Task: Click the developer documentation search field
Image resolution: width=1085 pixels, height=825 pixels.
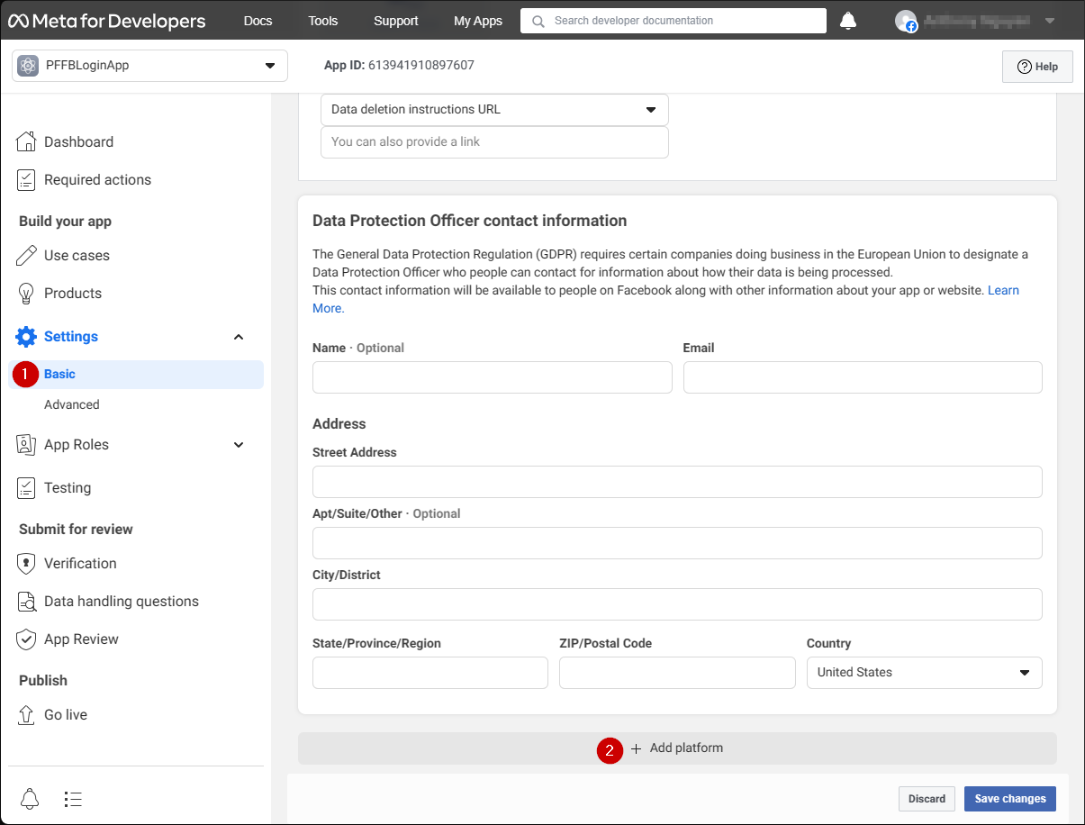Action: pos(673,20)
